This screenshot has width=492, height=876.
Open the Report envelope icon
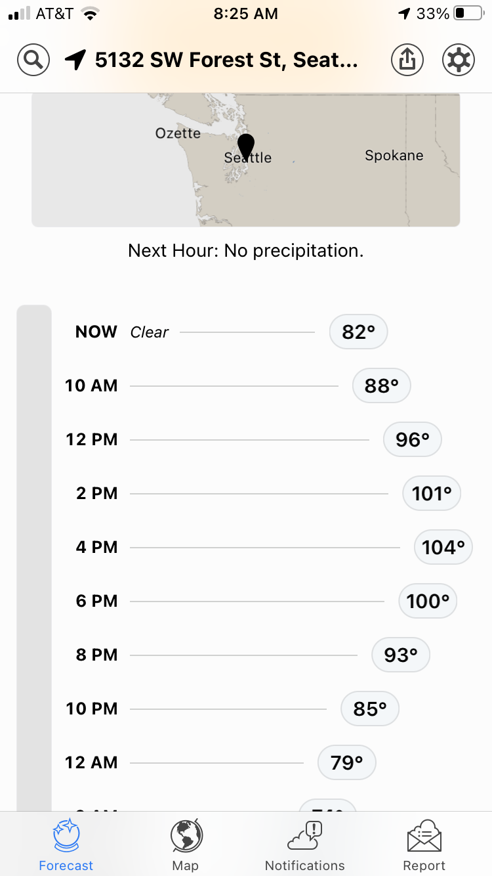[424, 837]
